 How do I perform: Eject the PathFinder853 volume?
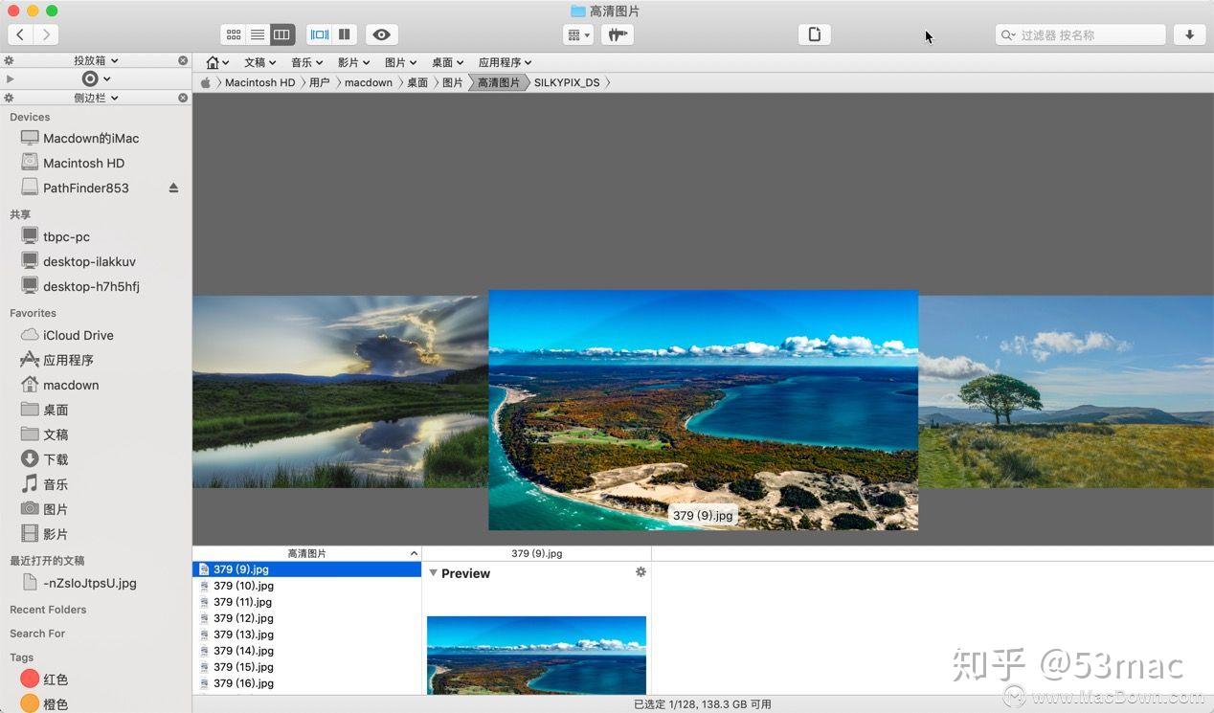click(x=174, y=188)
